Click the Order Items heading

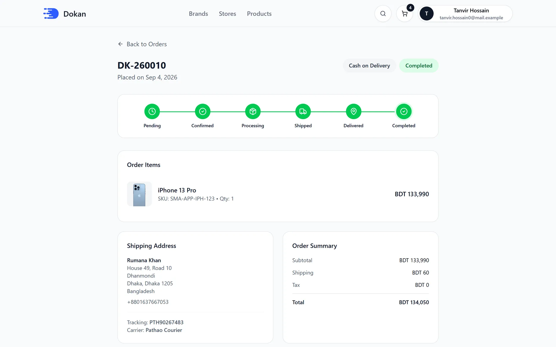pyautogui.click(x=144, y=165)
